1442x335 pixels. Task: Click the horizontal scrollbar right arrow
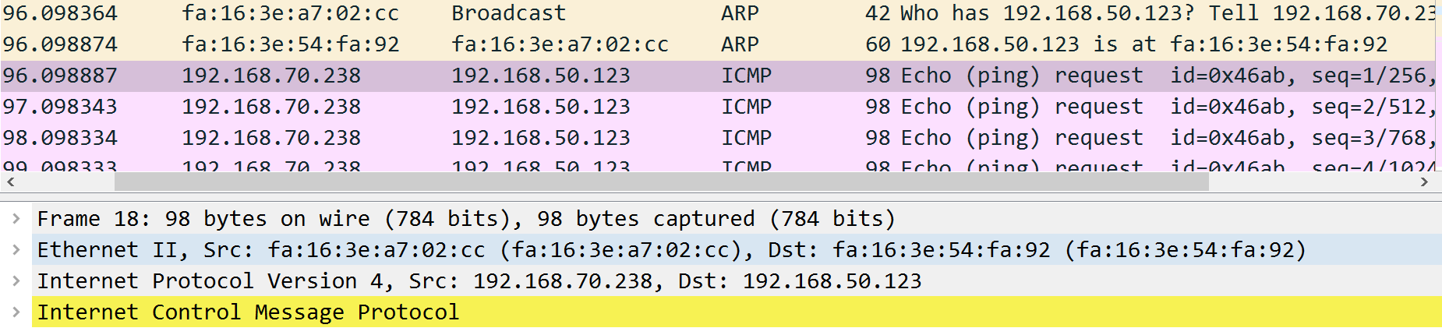click(x=1425, y=182)
